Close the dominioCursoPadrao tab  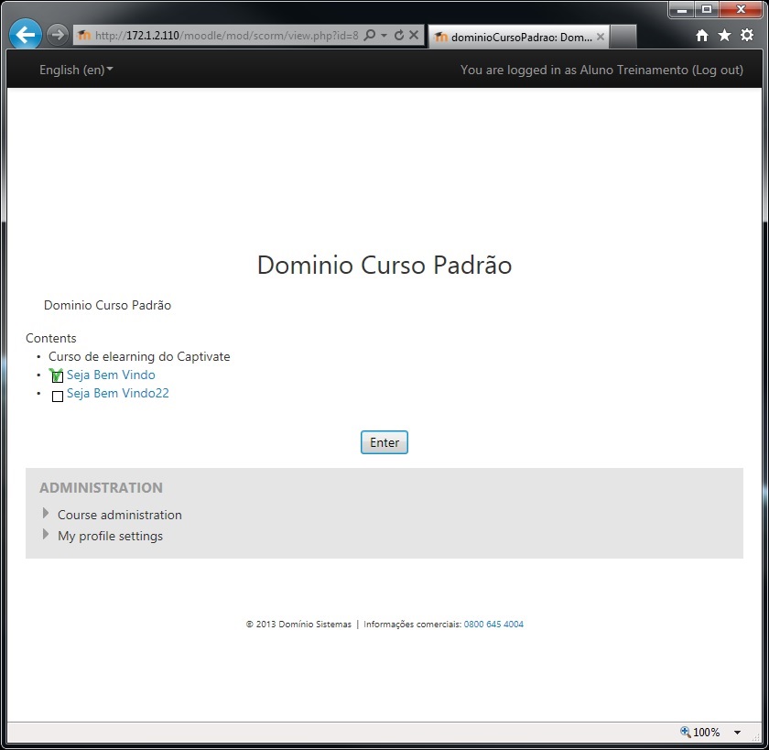click(x=601, y=37)
